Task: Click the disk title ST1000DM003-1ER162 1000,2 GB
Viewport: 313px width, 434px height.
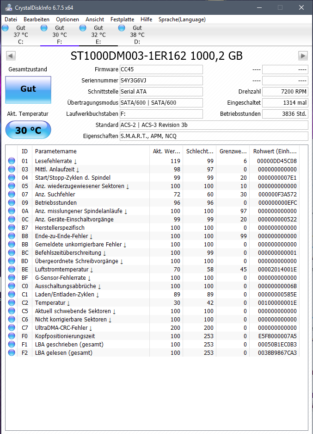Action: [x=156, y=56]
